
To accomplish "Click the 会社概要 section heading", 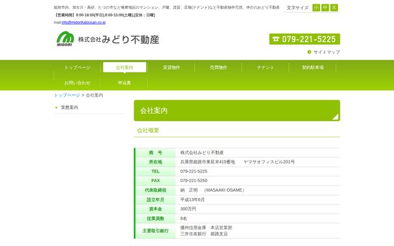I will pos(148,130).
